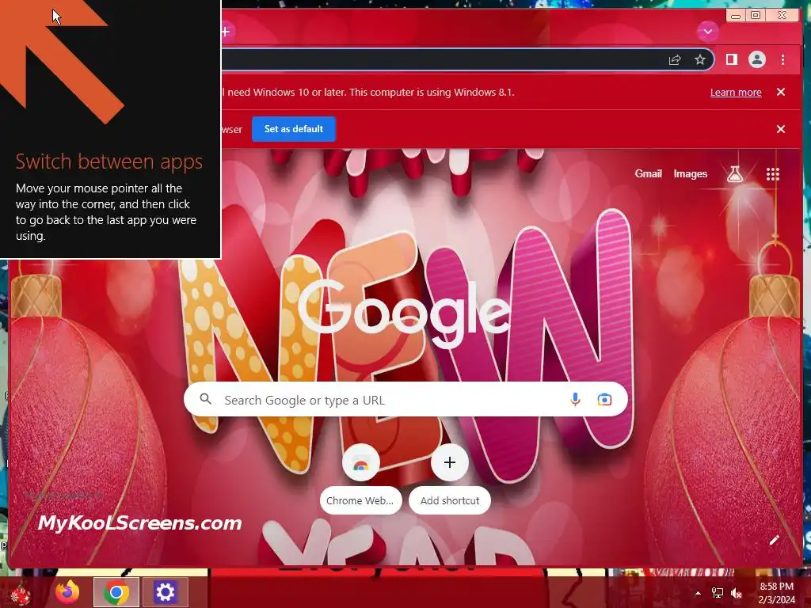Click the magnifier icon in search box
811x608 pixels.
pyautogui.click(x=206, y=399)
